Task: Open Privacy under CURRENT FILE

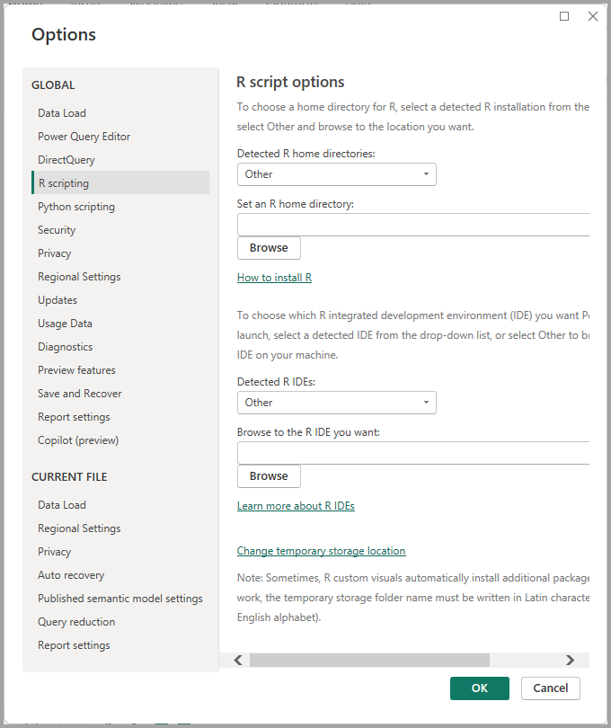Action: [54, 552]
